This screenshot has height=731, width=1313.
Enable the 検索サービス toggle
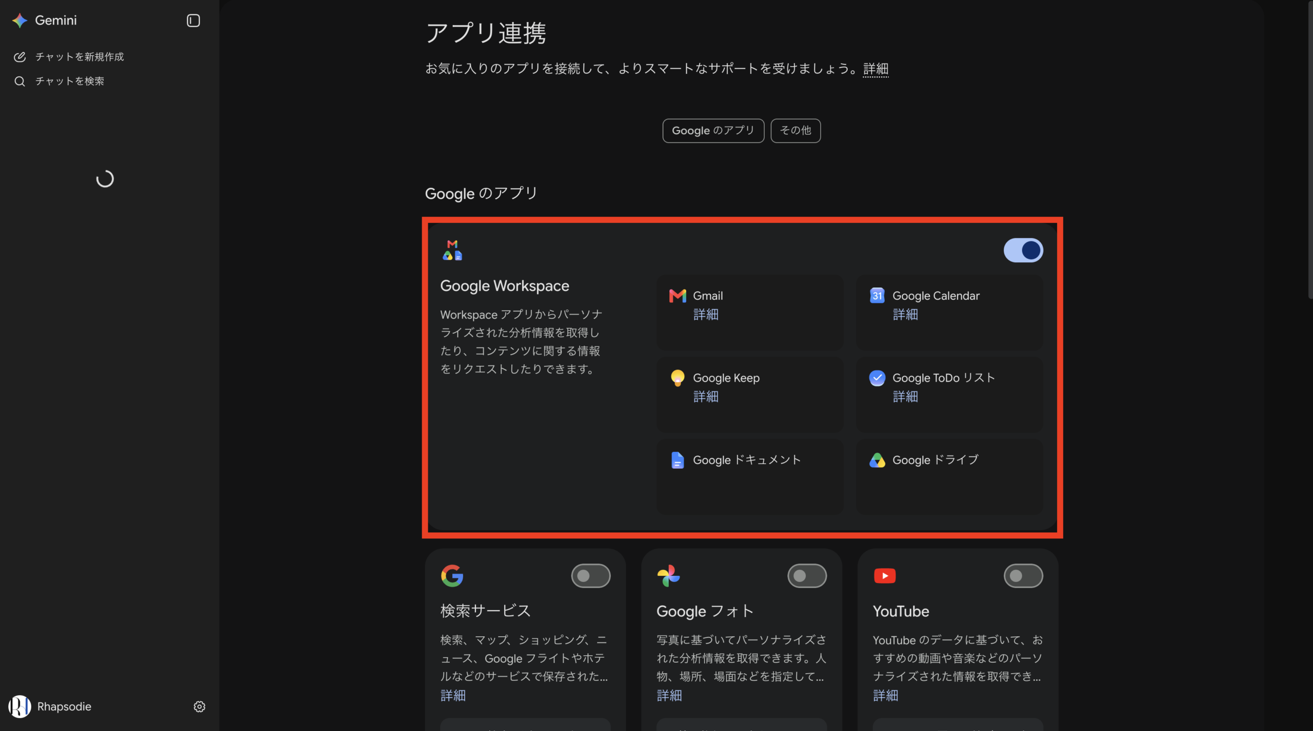591,576
